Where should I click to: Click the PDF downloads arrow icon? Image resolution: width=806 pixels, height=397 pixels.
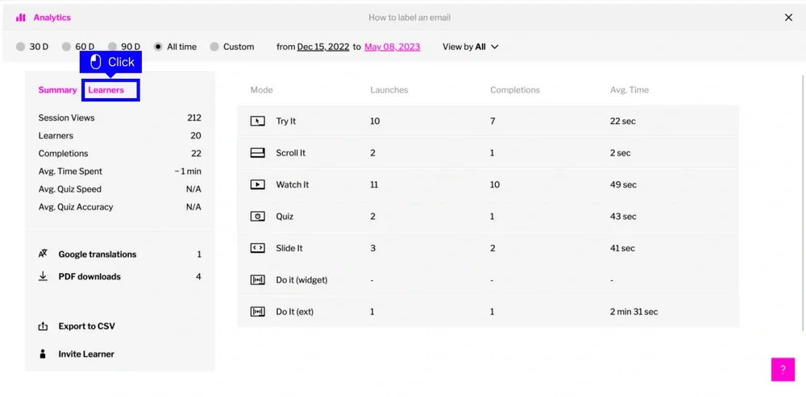click(x=43, y=276)
